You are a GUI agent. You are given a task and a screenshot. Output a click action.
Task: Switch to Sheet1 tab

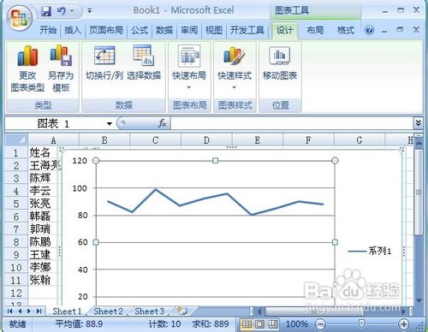pyautogui.click(x=67, y=311)
